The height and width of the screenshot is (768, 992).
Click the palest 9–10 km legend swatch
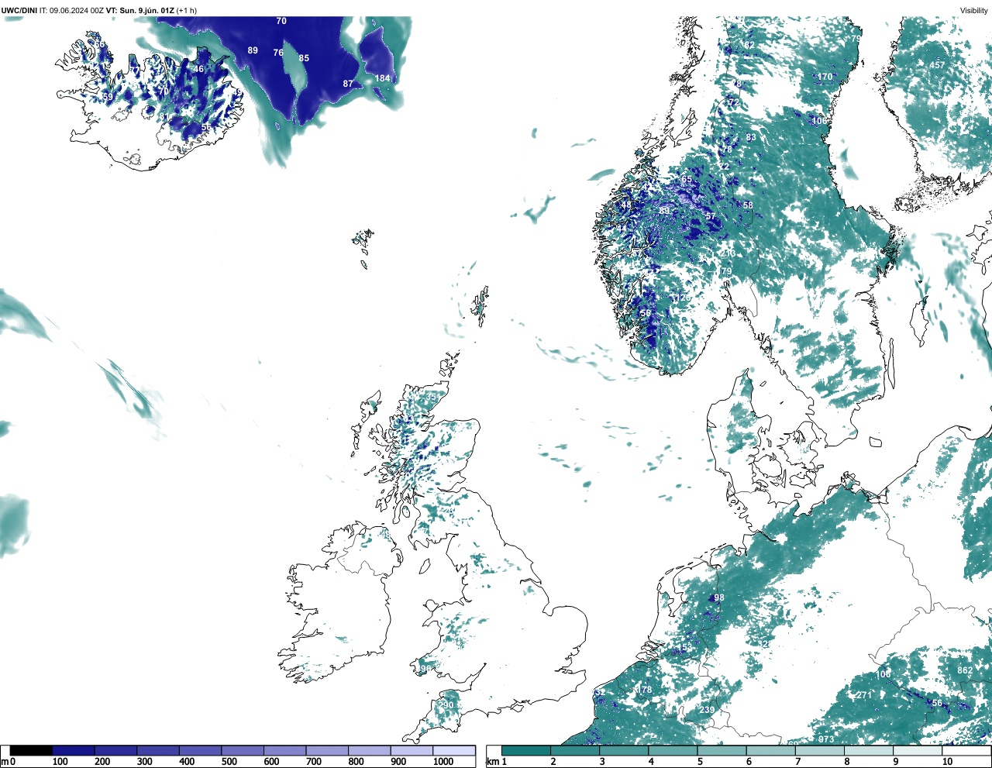point(918,750)
